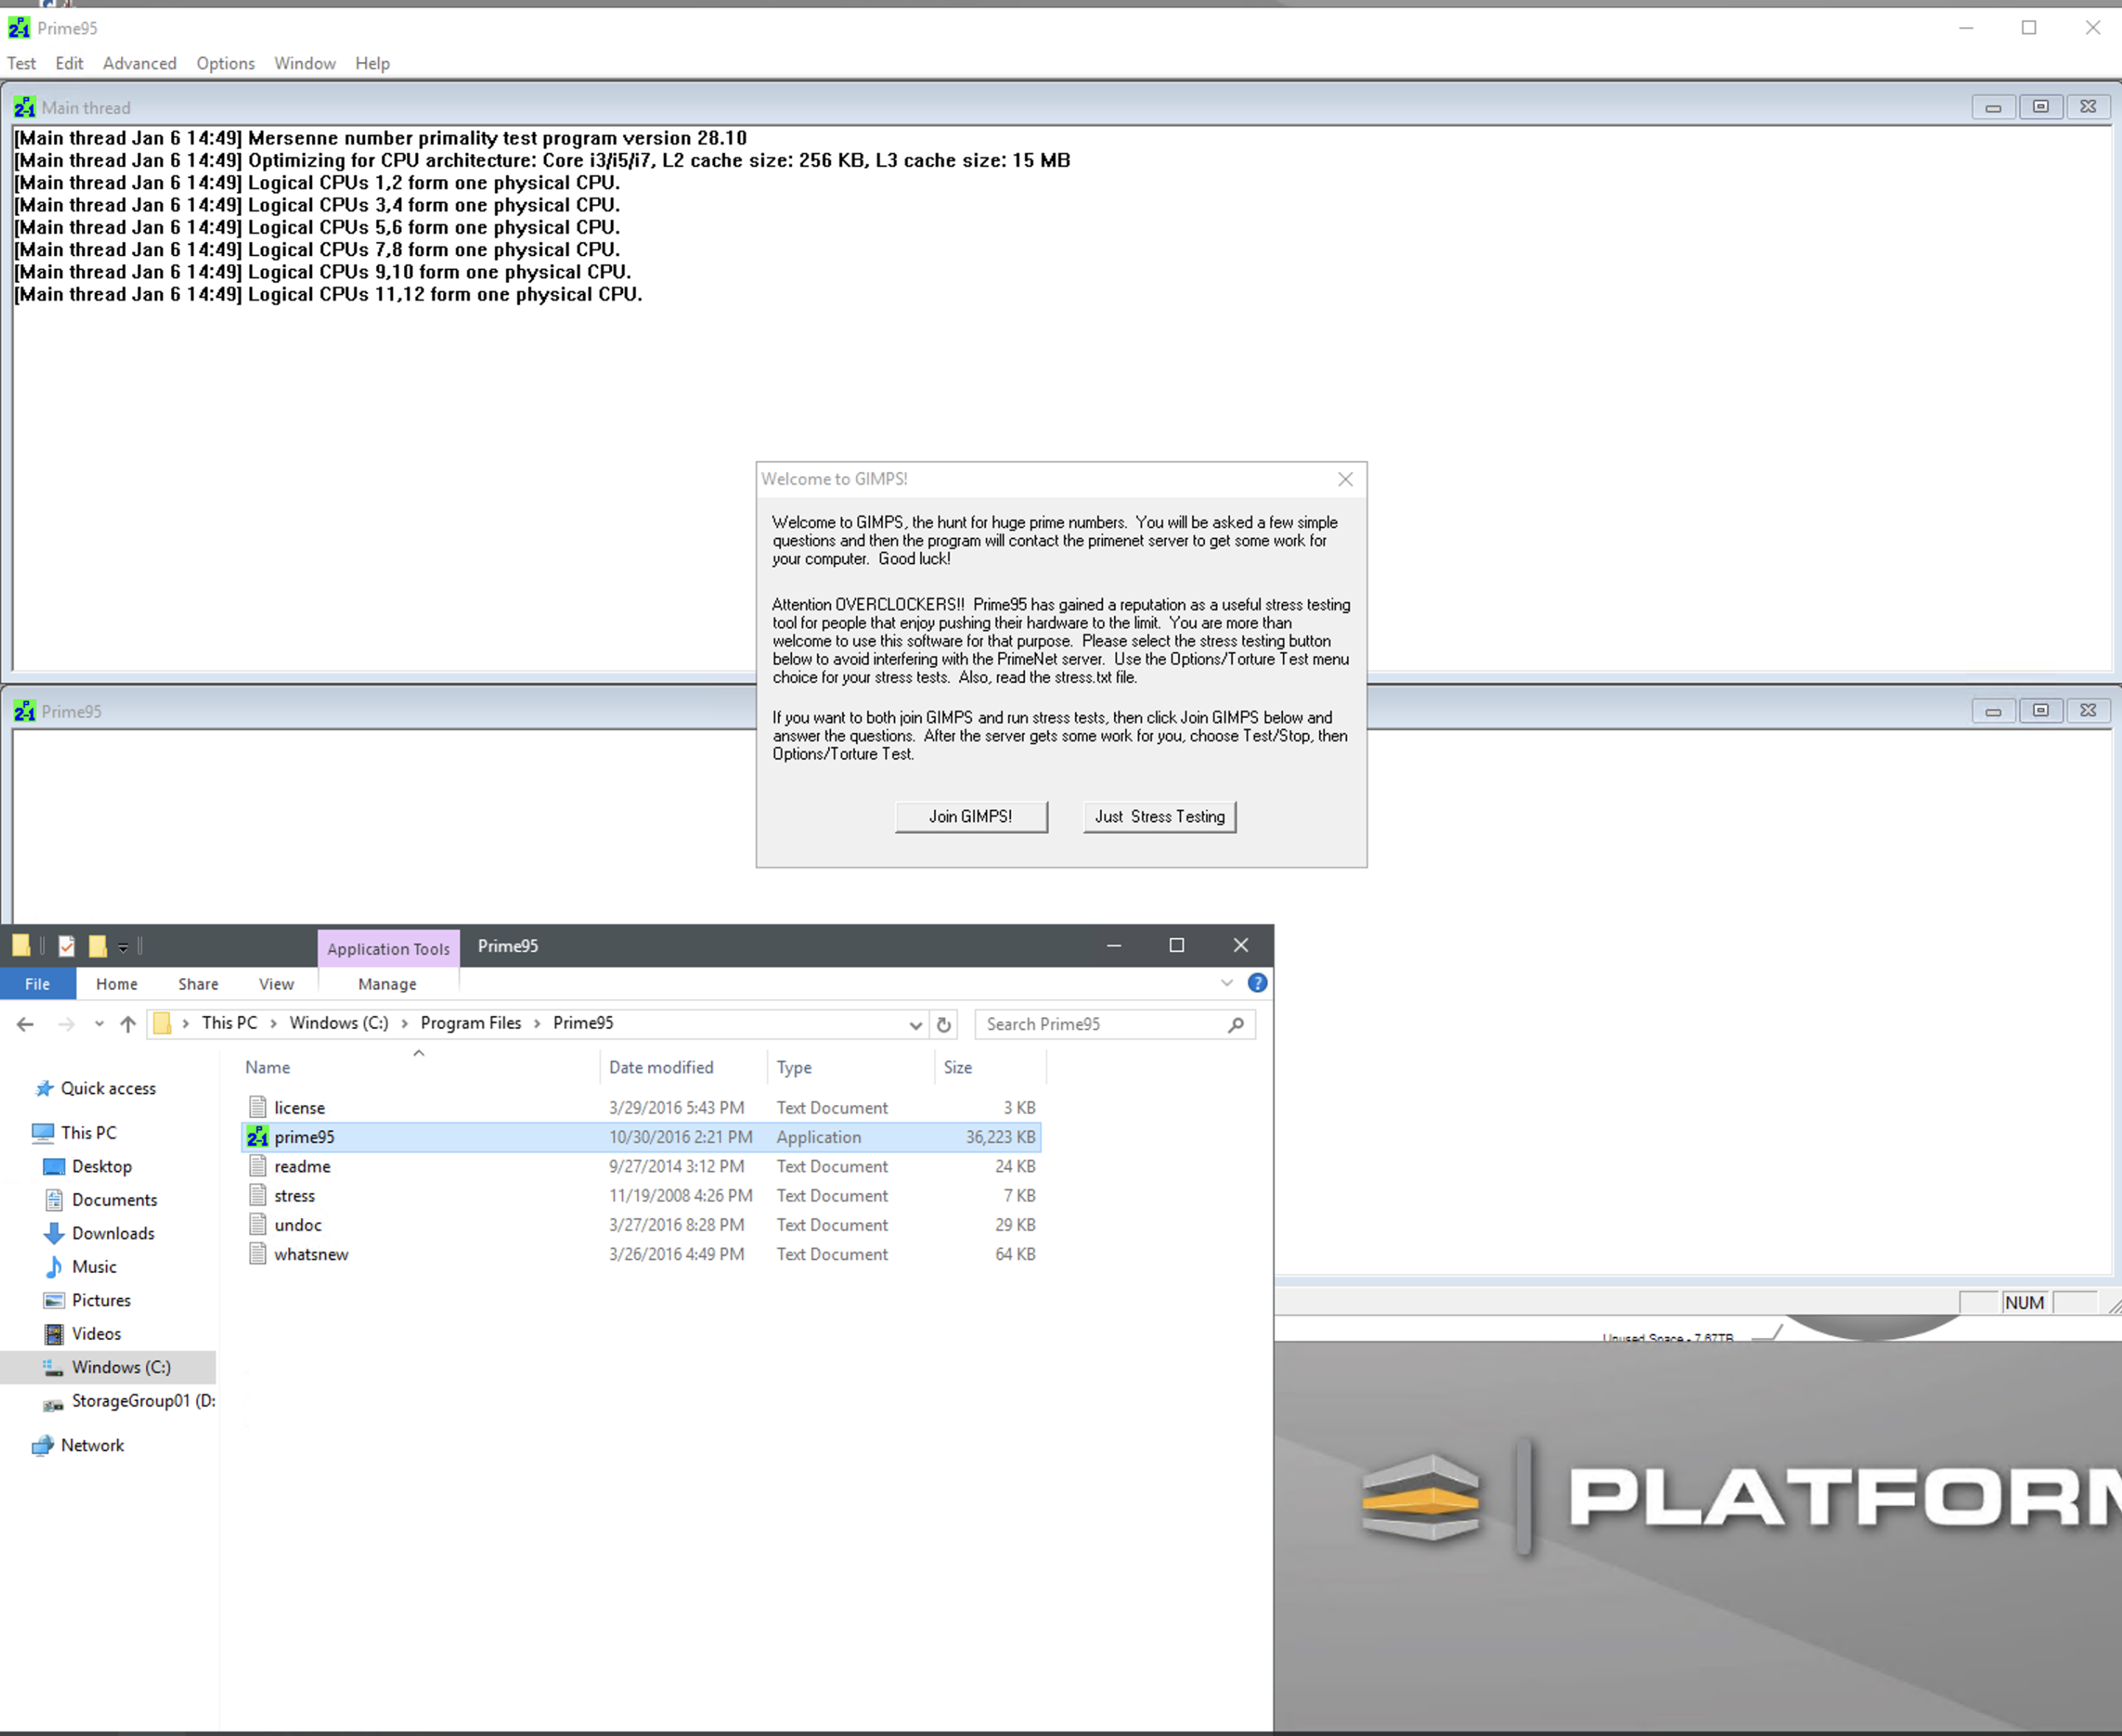The image size is (2122, 1736).
Task: Open the Edit menu in Prime95
Action: [69, 63]
